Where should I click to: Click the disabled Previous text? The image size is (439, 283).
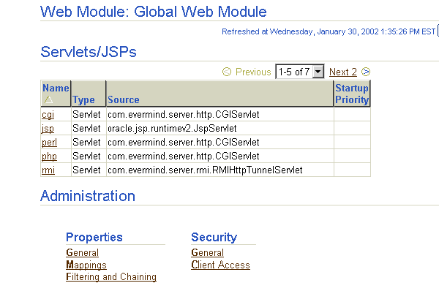click(x=253, y=72)
